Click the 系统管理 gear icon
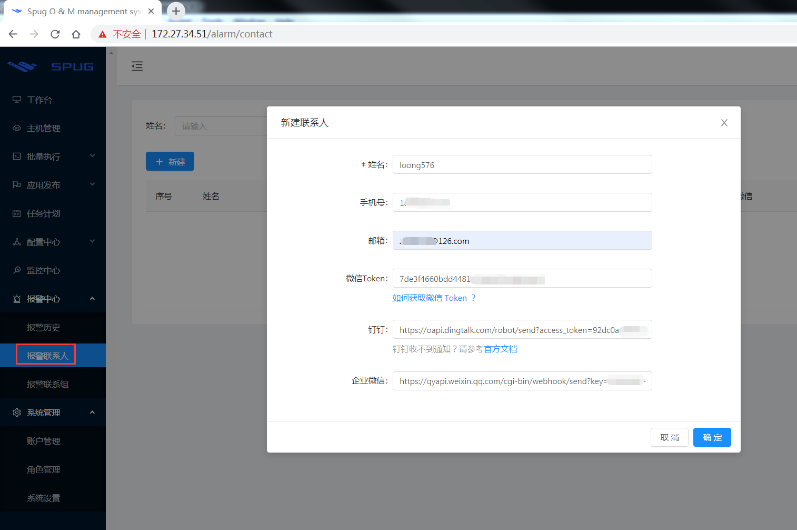The height and width of the screenshot is (530, 797). click(17, 413)
